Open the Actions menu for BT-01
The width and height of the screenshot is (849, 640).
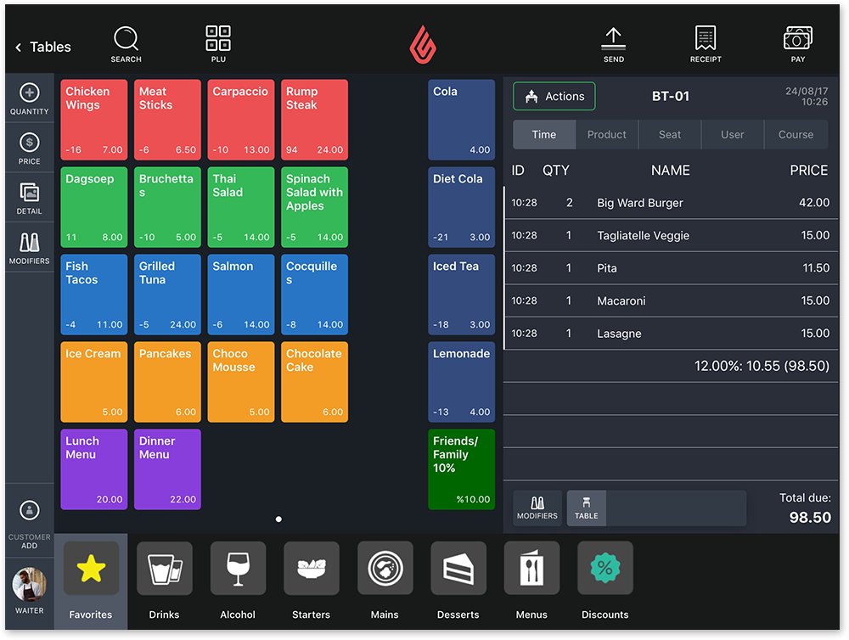pyautogui.click(x=554, y=96)
